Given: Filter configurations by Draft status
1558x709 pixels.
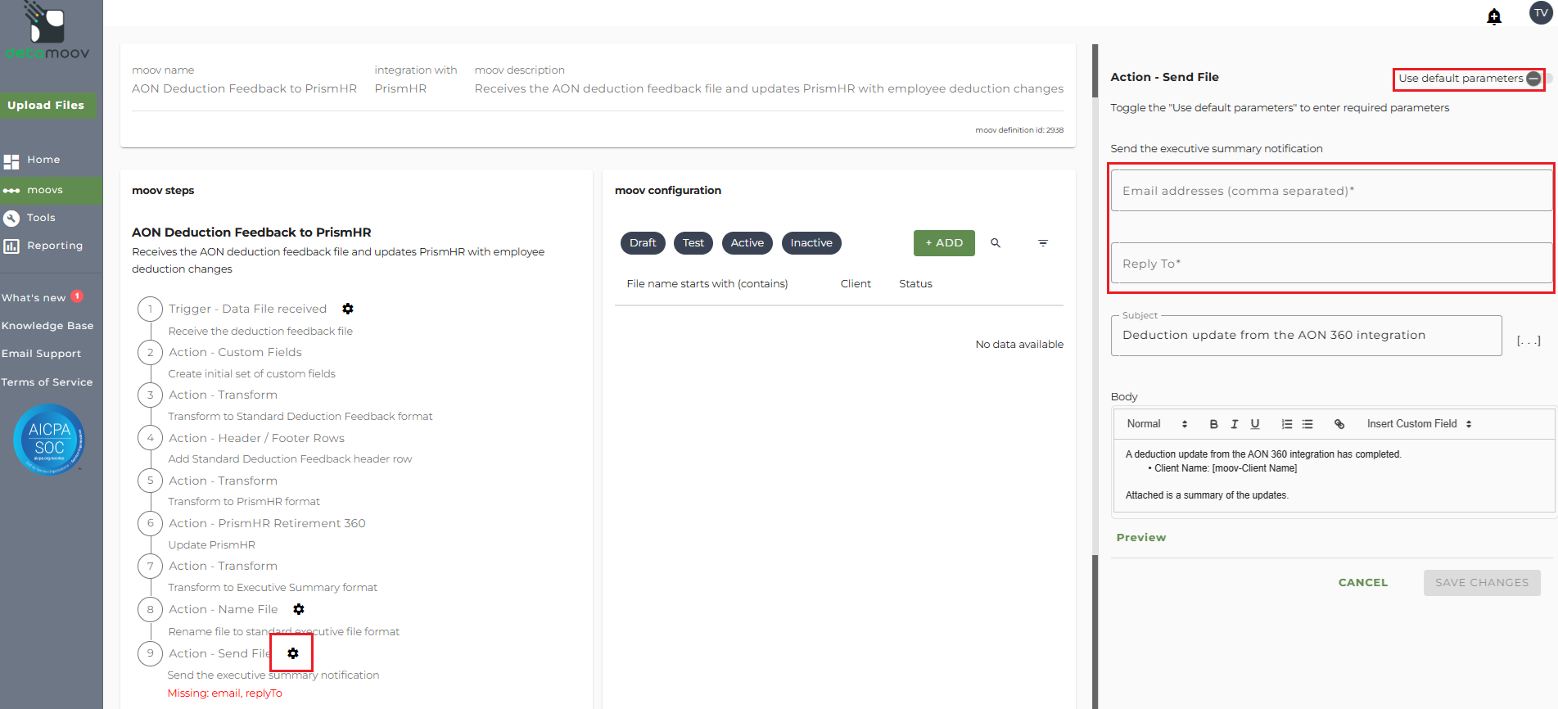Looking at the screenshot, I should [x=643, y=243].
